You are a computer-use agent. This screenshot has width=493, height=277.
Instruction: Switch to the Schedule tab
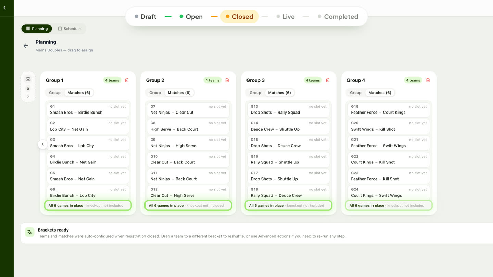click(x=69, y=29)
